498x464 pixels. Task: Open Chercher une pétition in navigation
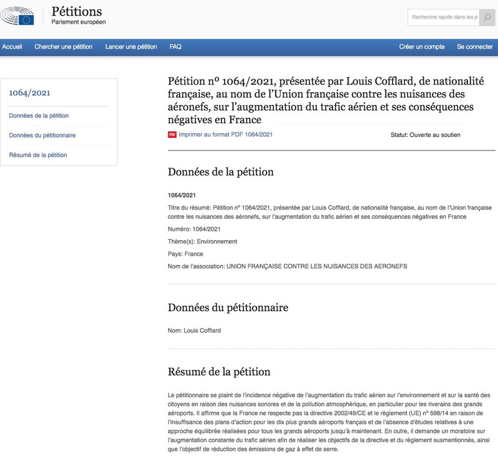(63, 47)
